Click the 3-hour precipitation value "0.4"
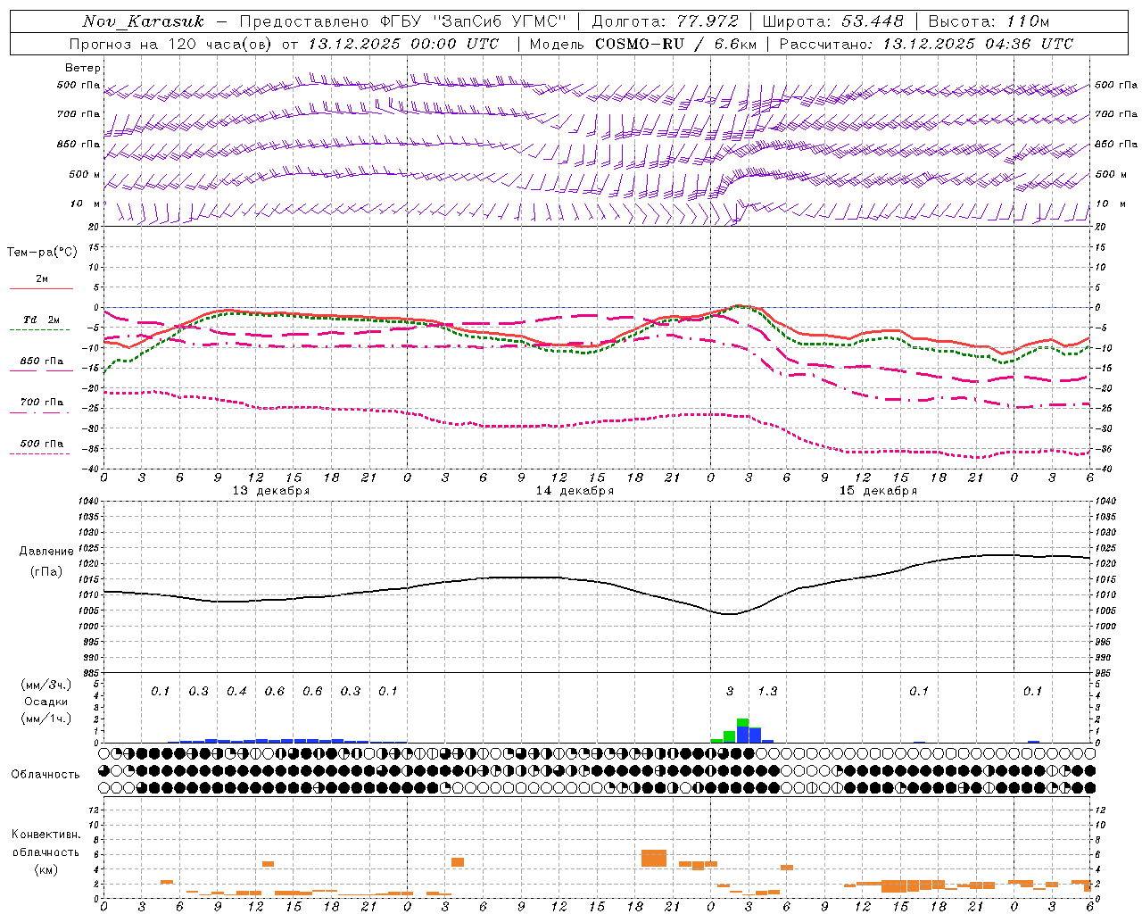The height and width of the screenshot is (914, 1142). (236, 692)
